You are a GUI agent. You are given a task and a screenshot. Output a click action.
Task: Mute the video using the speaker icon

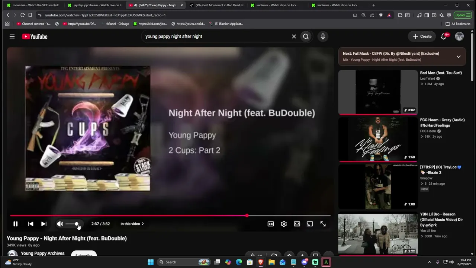coord(60,224)
